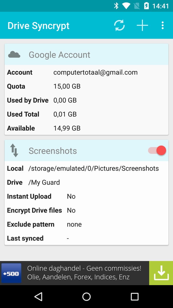Tap the Encrypt Drive files row
The image size is (173, 308).
pyautogui.click(x=86, y=210)
